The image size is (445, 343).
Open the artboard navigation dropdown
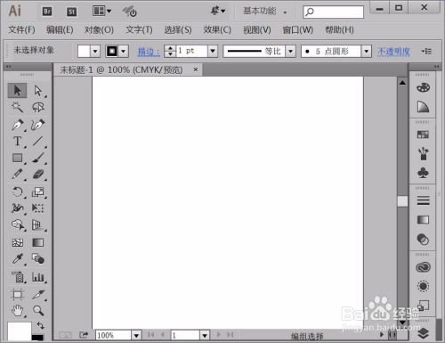[205, 336]
